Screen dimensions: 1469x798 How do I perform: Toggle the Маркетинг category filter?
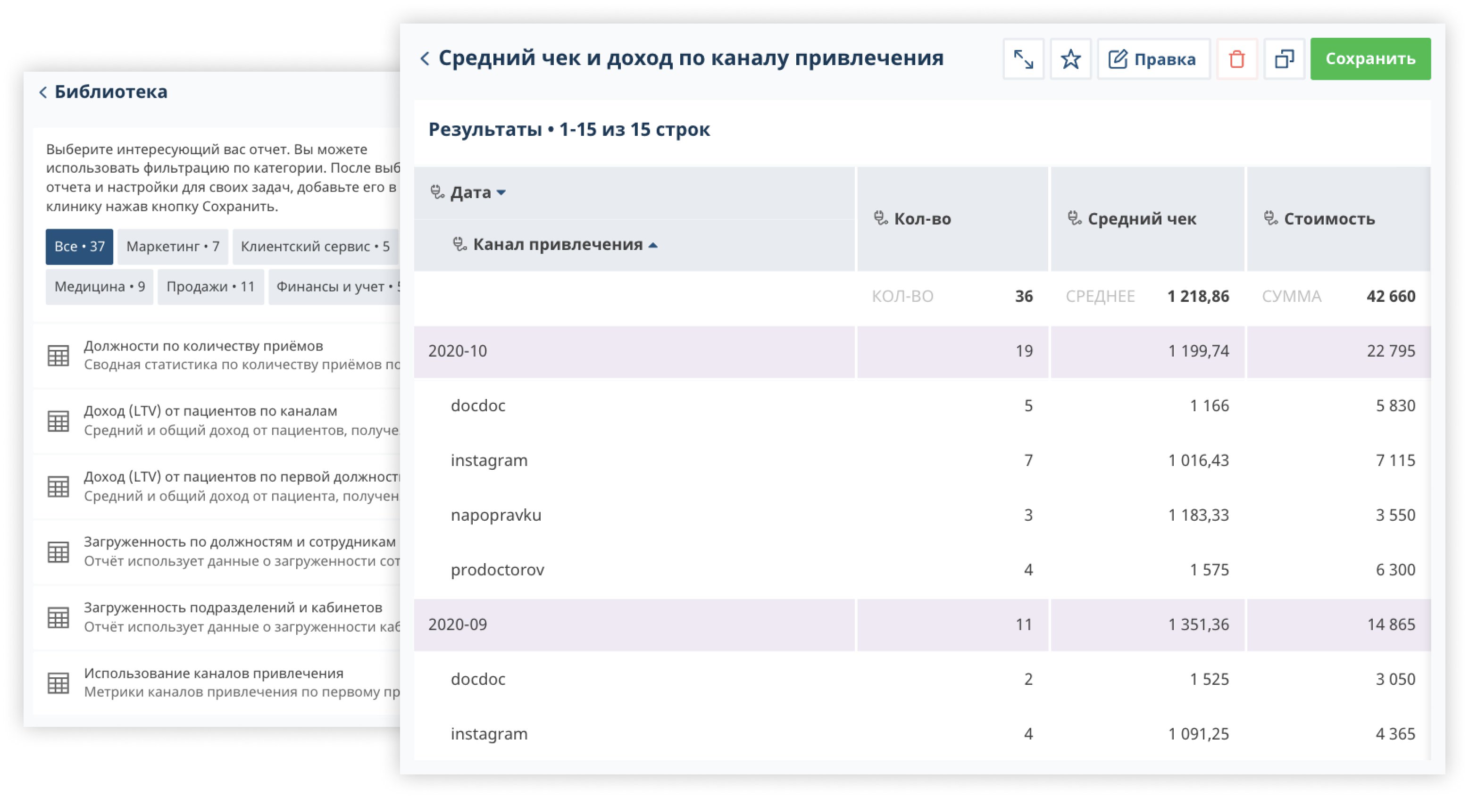click(172, 246)
